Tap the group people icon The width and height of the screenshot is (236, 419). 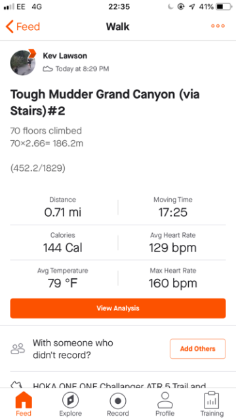tap(18, 349)
